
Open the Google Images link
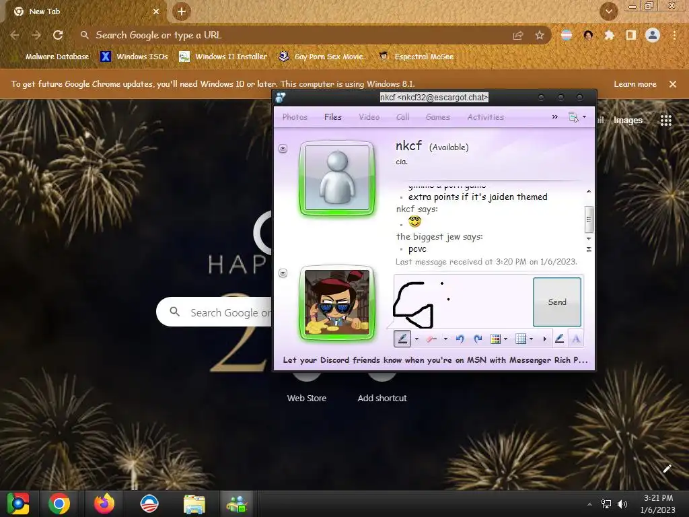coord(628,120)
